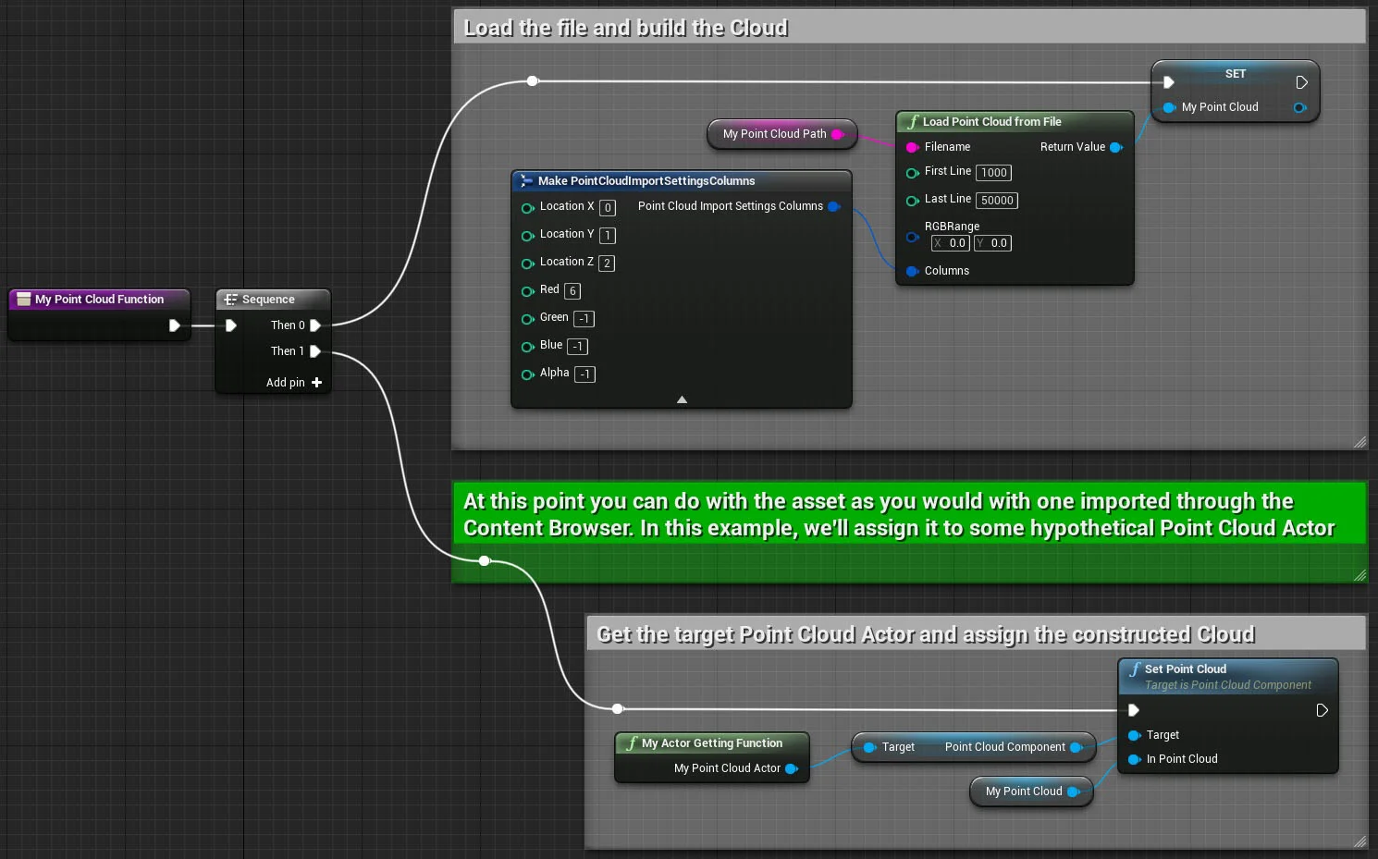Click the Then 1 execution output pin

tap(315, 351)
